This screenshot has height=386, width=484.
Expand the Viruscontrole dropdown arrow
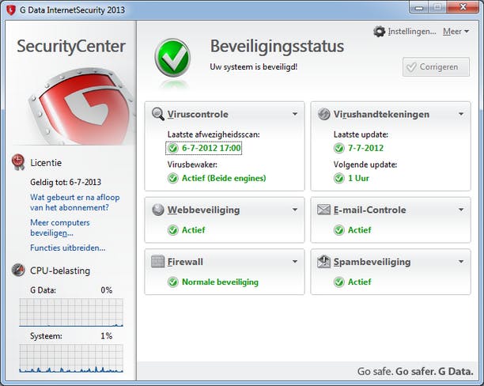(295, 114)
